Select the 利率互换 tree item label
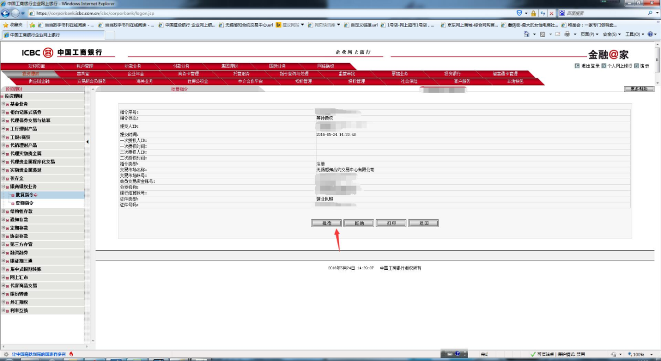Screen dimensions: 661x361 [19, 310]
